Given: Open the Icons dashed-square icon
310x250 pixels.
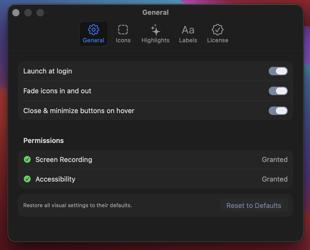Looking at the screenshot, I should click(123, 30).
